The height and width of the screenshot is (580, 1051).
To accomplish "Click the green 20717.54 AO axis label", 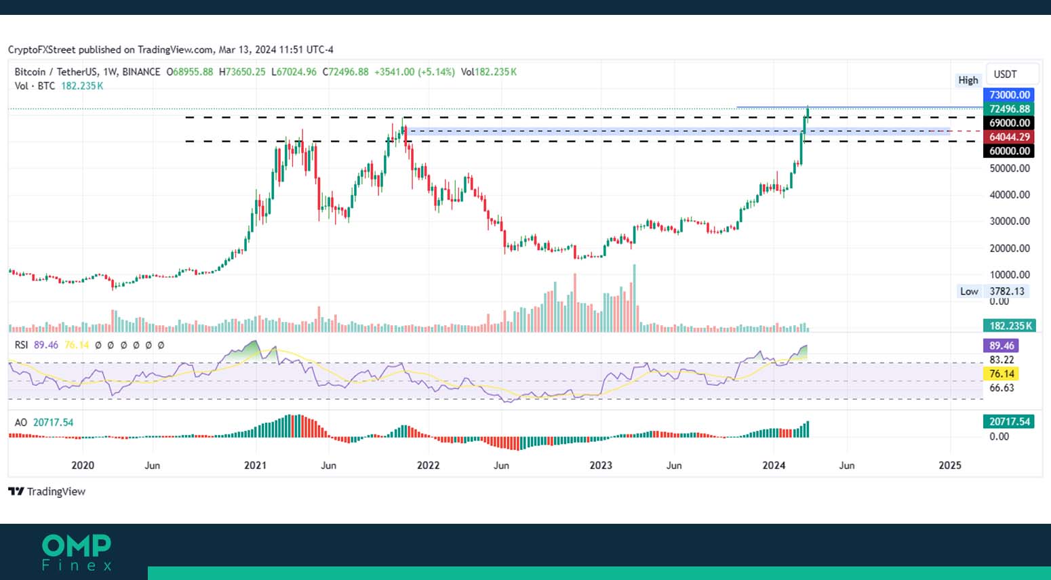I will point(1009,421).
